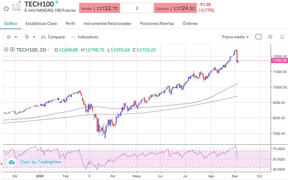Click the Comparar compare button
This screenshot has width=288, height=180.
(x=53, y=37)
